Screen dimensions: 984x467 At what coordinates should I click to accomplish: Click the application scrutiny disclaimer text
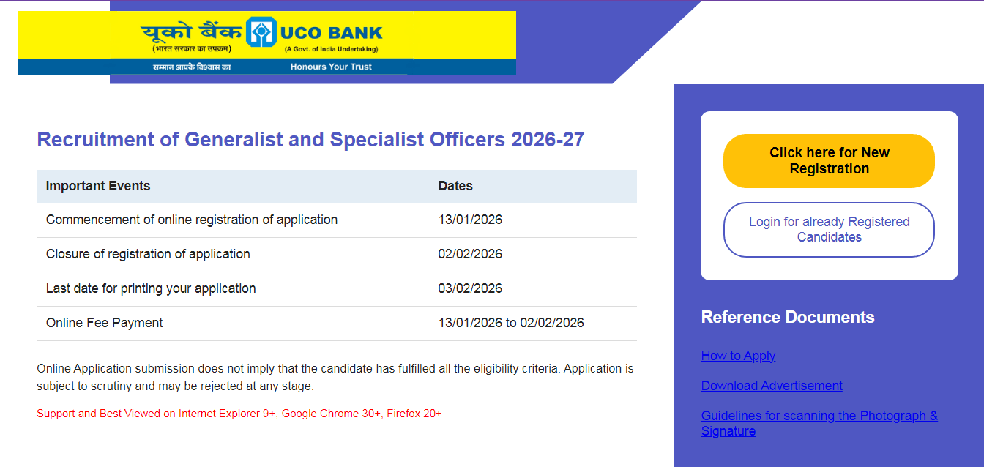click(335, 376)
